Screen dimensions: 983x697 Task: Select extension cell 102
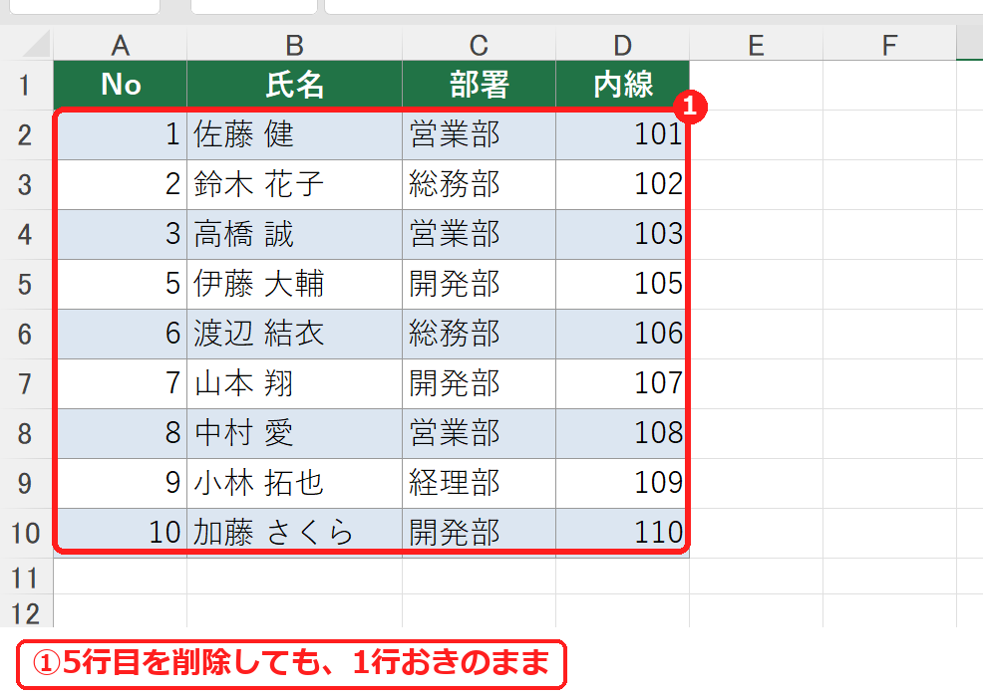click(622, 185)
